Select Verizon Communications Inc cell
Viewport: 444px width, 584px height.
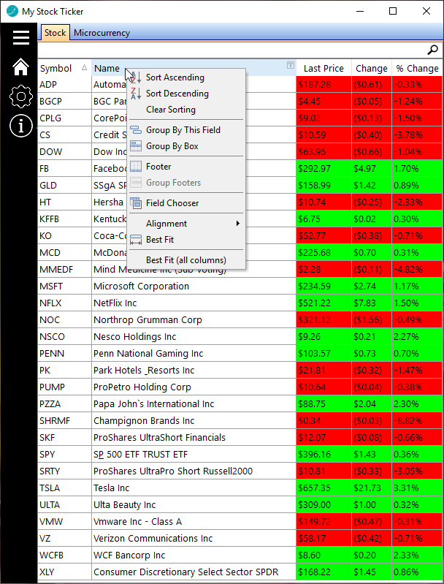(194, 538)
